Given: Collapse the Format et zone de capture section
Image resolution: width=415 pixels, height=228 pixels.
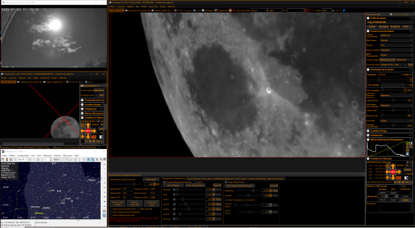Looking at the screenshot, I should coord(368,31).
